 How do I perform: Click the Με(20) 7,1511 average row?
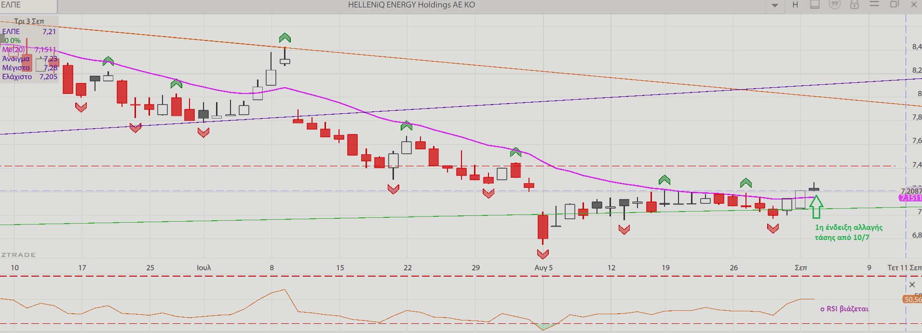(x=29, y=50)
